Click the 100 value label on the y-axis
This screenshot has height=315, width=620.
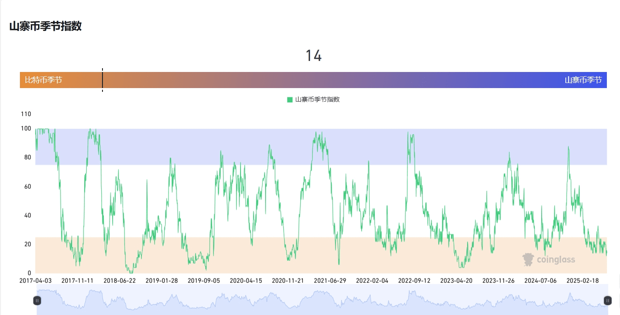click(26, 128)
